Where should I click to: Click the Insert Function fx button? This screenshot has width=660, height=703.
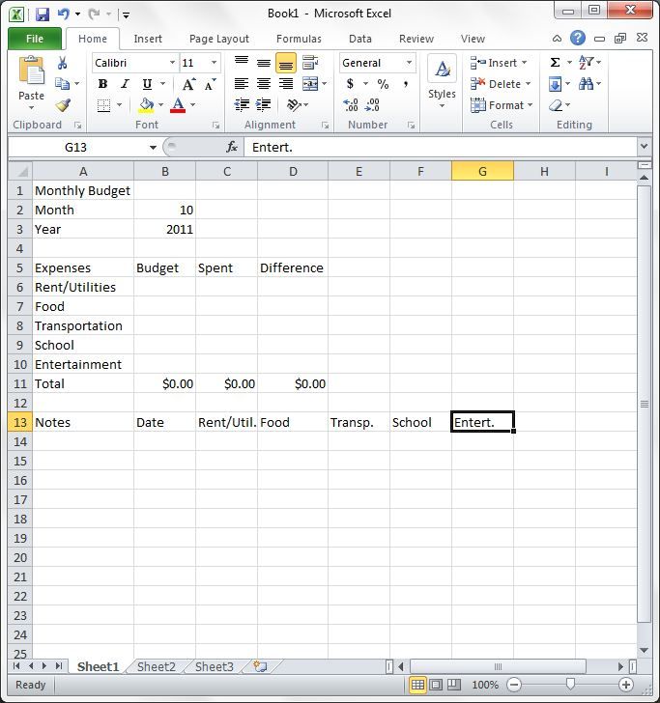[232, 147]
